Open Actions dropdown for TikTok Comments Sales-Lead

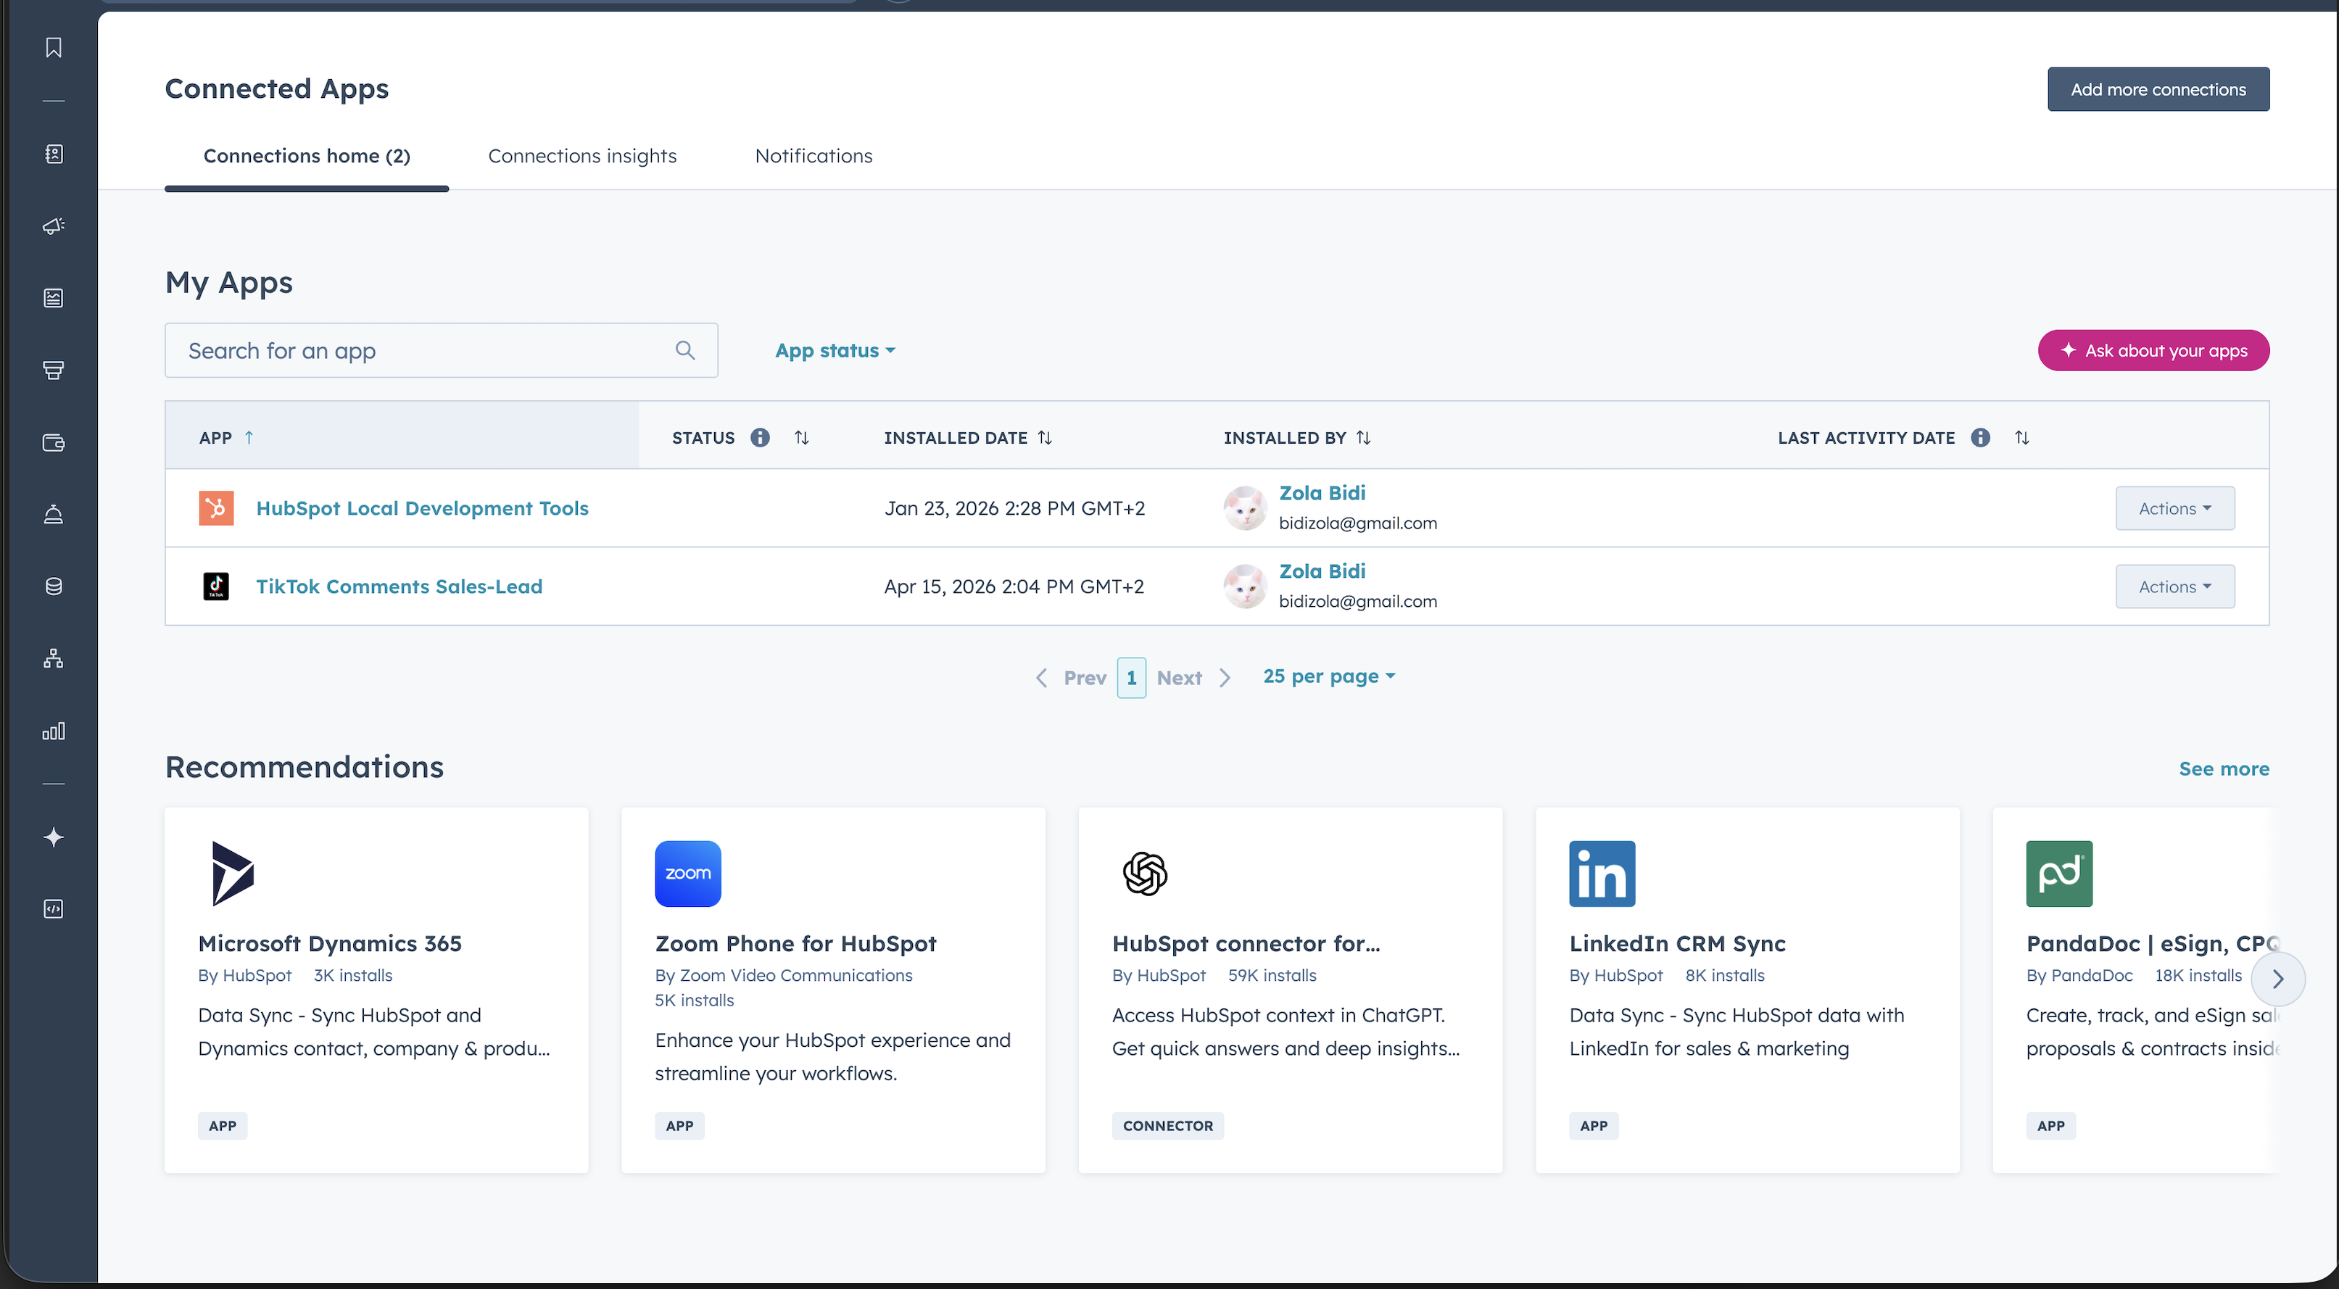[2174, 587]
